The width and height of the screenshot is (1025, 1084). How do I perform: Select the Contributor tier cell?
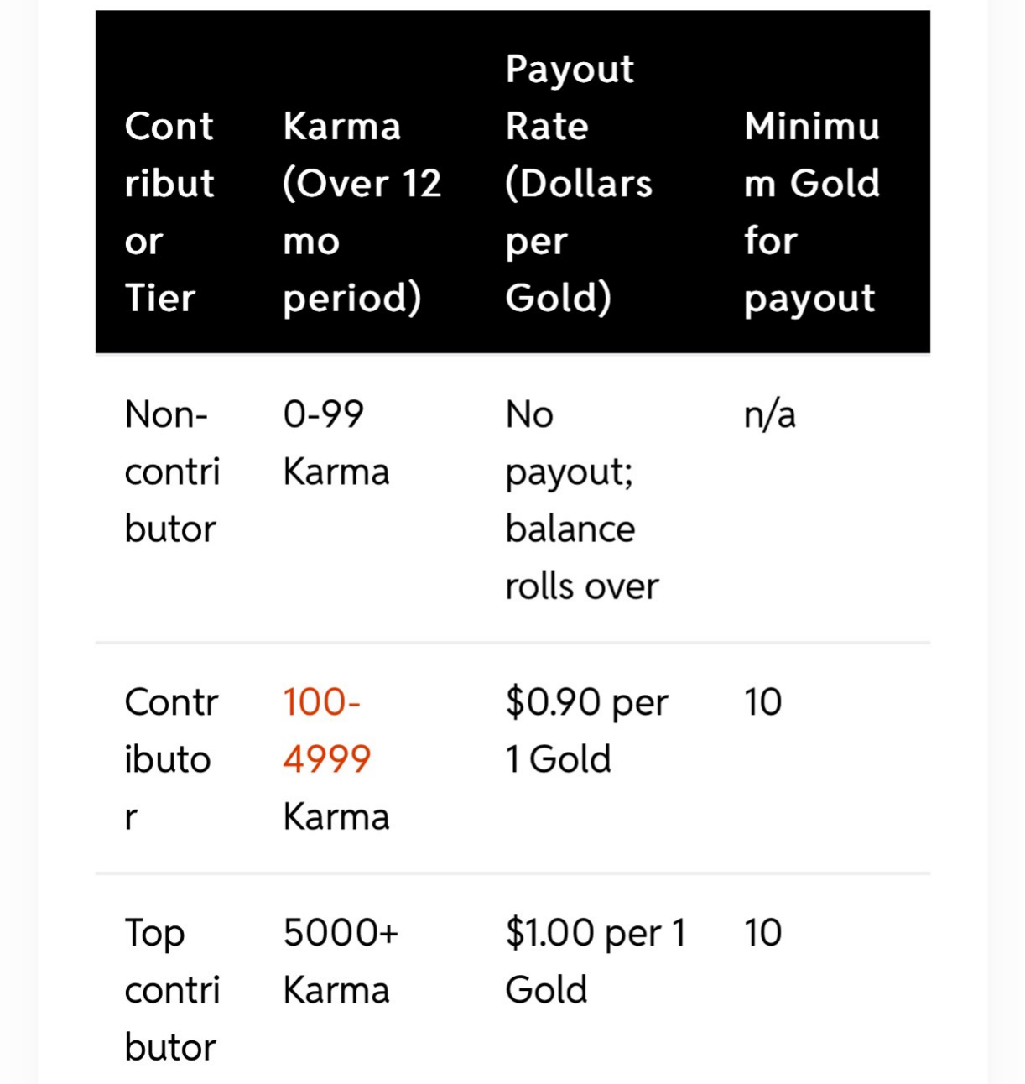(x=171, y=759)
